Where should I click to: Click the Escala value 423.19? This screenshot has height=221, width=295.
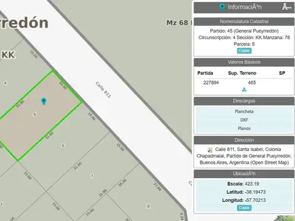252,184
